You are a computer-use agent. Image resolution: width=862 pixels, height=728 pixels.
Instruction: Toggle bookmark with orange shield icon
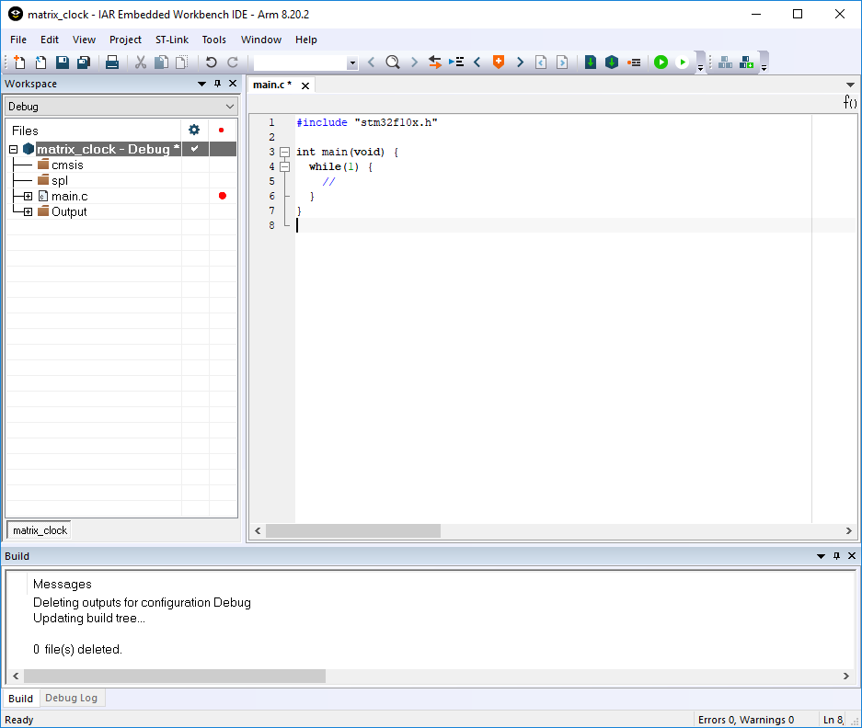499,63
